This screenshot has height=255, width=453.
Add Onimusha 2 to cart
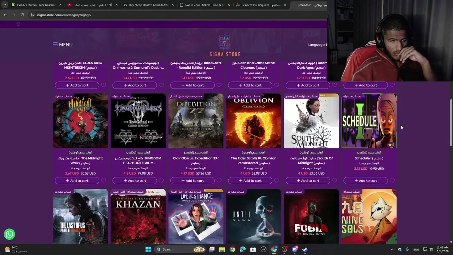(134, 85)
